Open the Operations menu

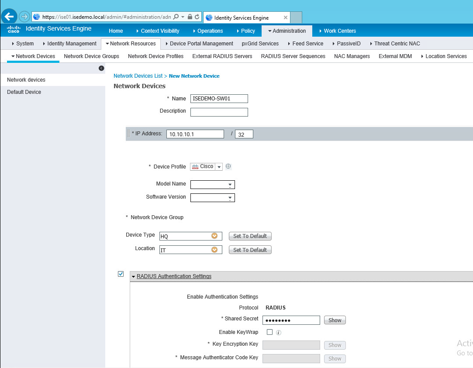click(x=208, y=31)
